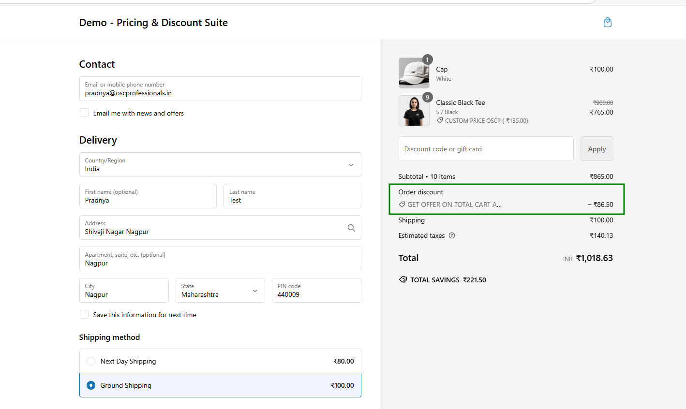Select Next Day Shipping option
This screenshot has width=686, height=409.
point(91,361)
